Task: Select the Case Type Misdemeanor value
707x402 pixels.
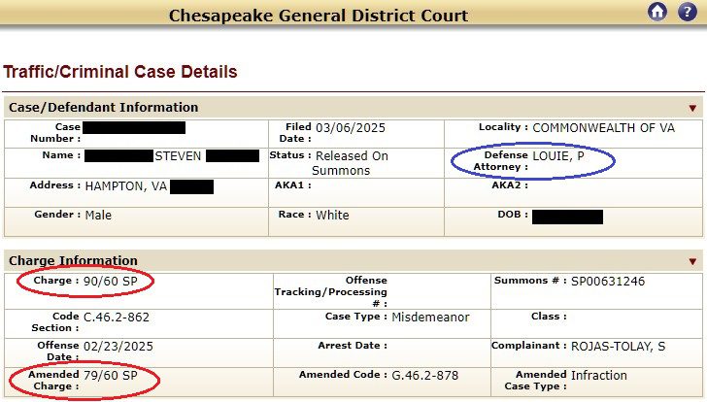Action: pyautogui.click(x=430, y=318)
